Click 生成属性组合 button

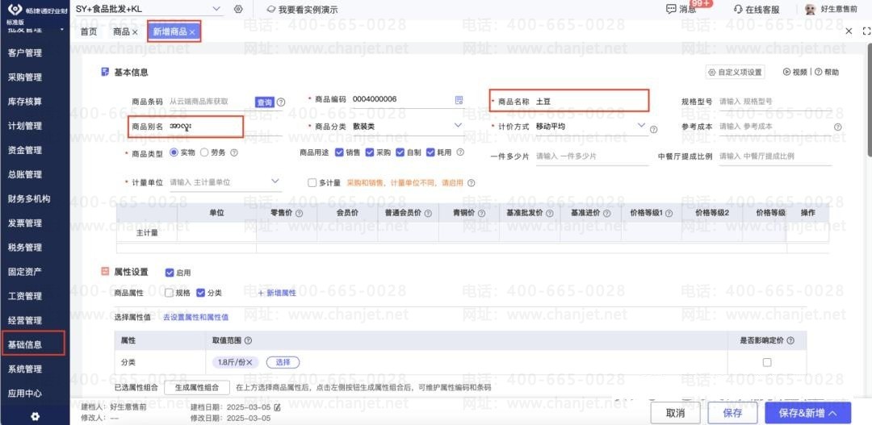click(197, 387)
